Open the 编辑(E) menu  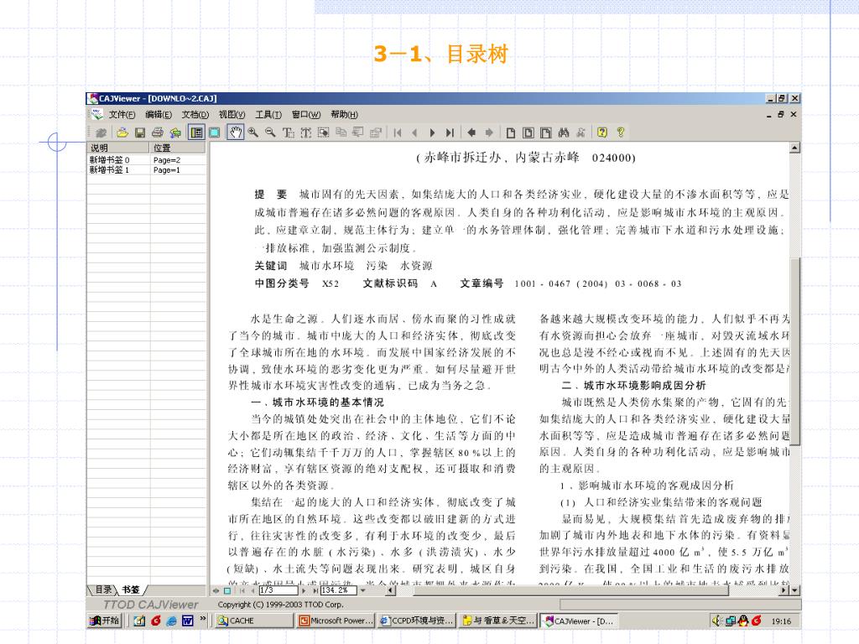click(x=159, y=114)
